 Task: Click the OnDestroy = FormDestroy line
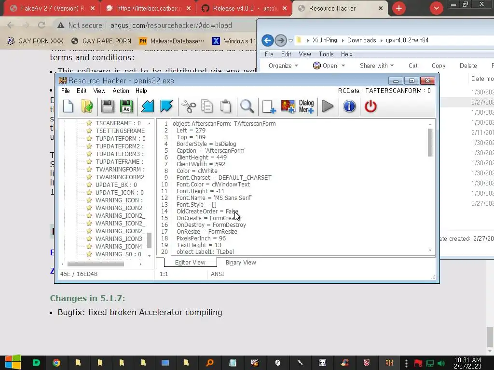pyautogui.click(x=211, y=225)
